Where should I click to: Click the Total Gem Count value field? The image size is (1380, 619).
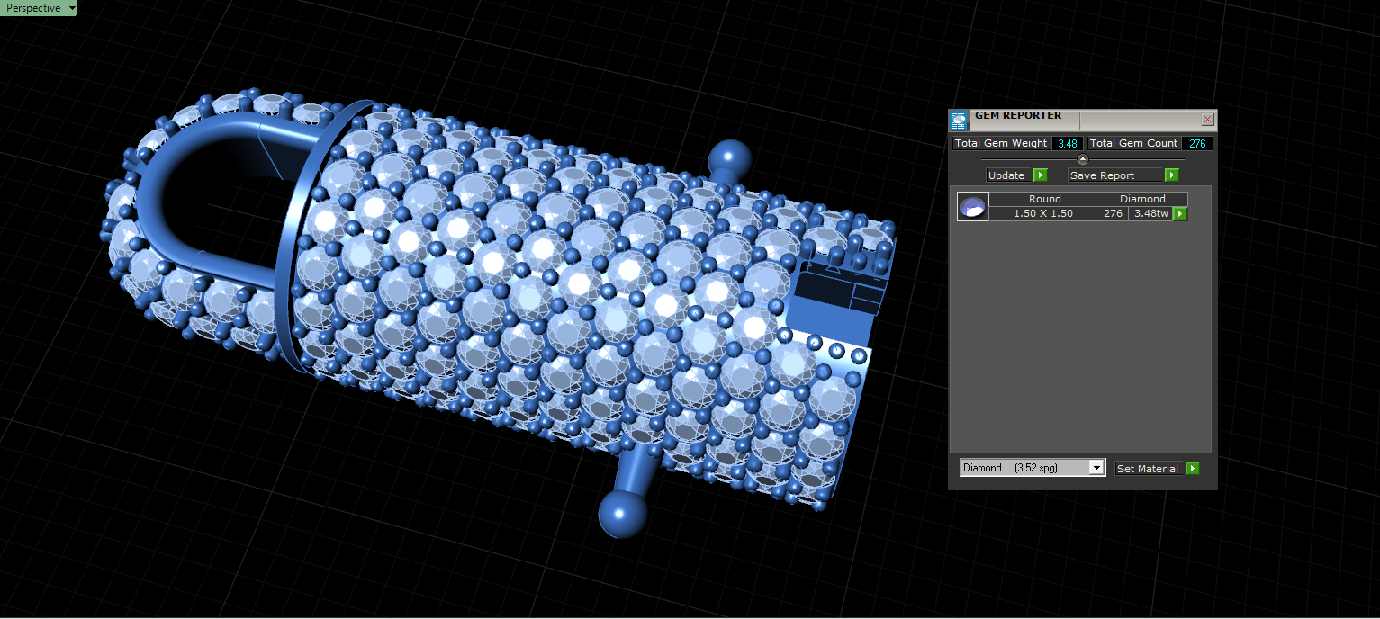click(1197, 144)
